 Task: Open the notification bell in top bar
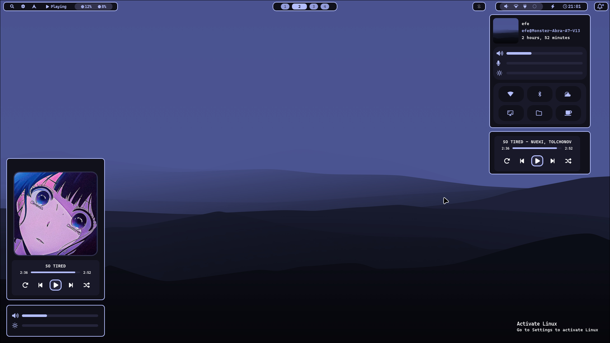pos(600,6)
